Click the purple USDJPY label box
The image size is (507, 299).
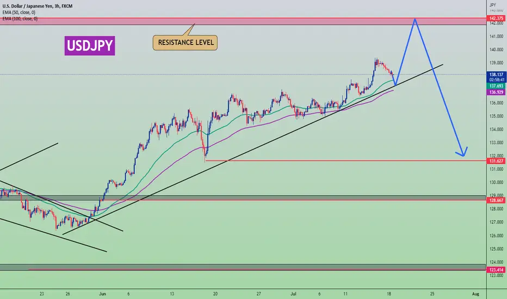pyautogui.click(x=90, y=46)
